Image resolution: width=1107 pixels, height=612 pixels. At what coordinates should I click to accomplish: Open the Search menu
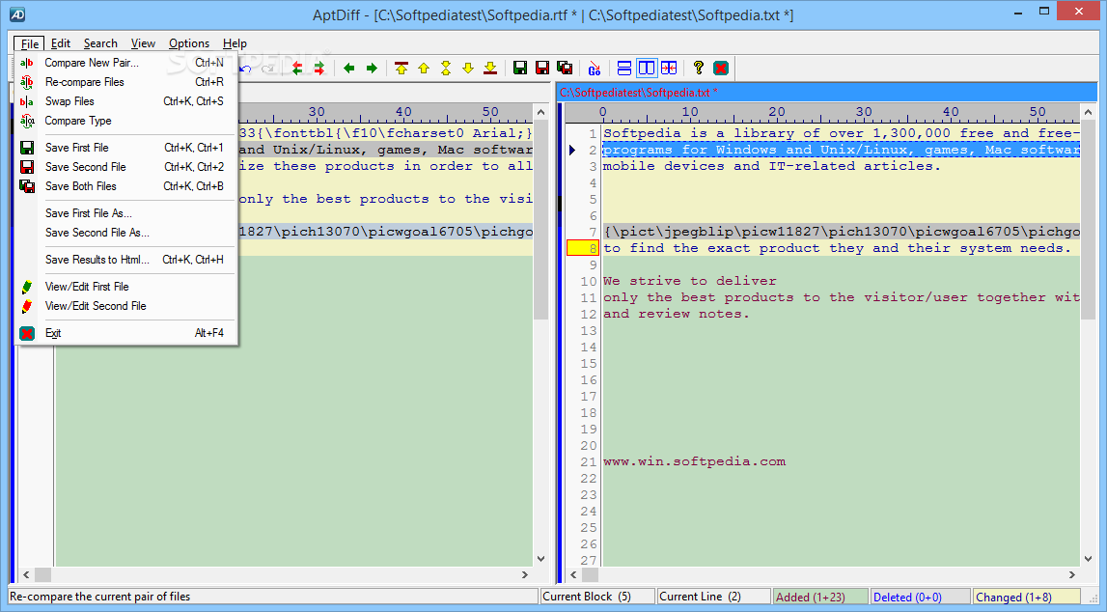click(x=100, y=43)
